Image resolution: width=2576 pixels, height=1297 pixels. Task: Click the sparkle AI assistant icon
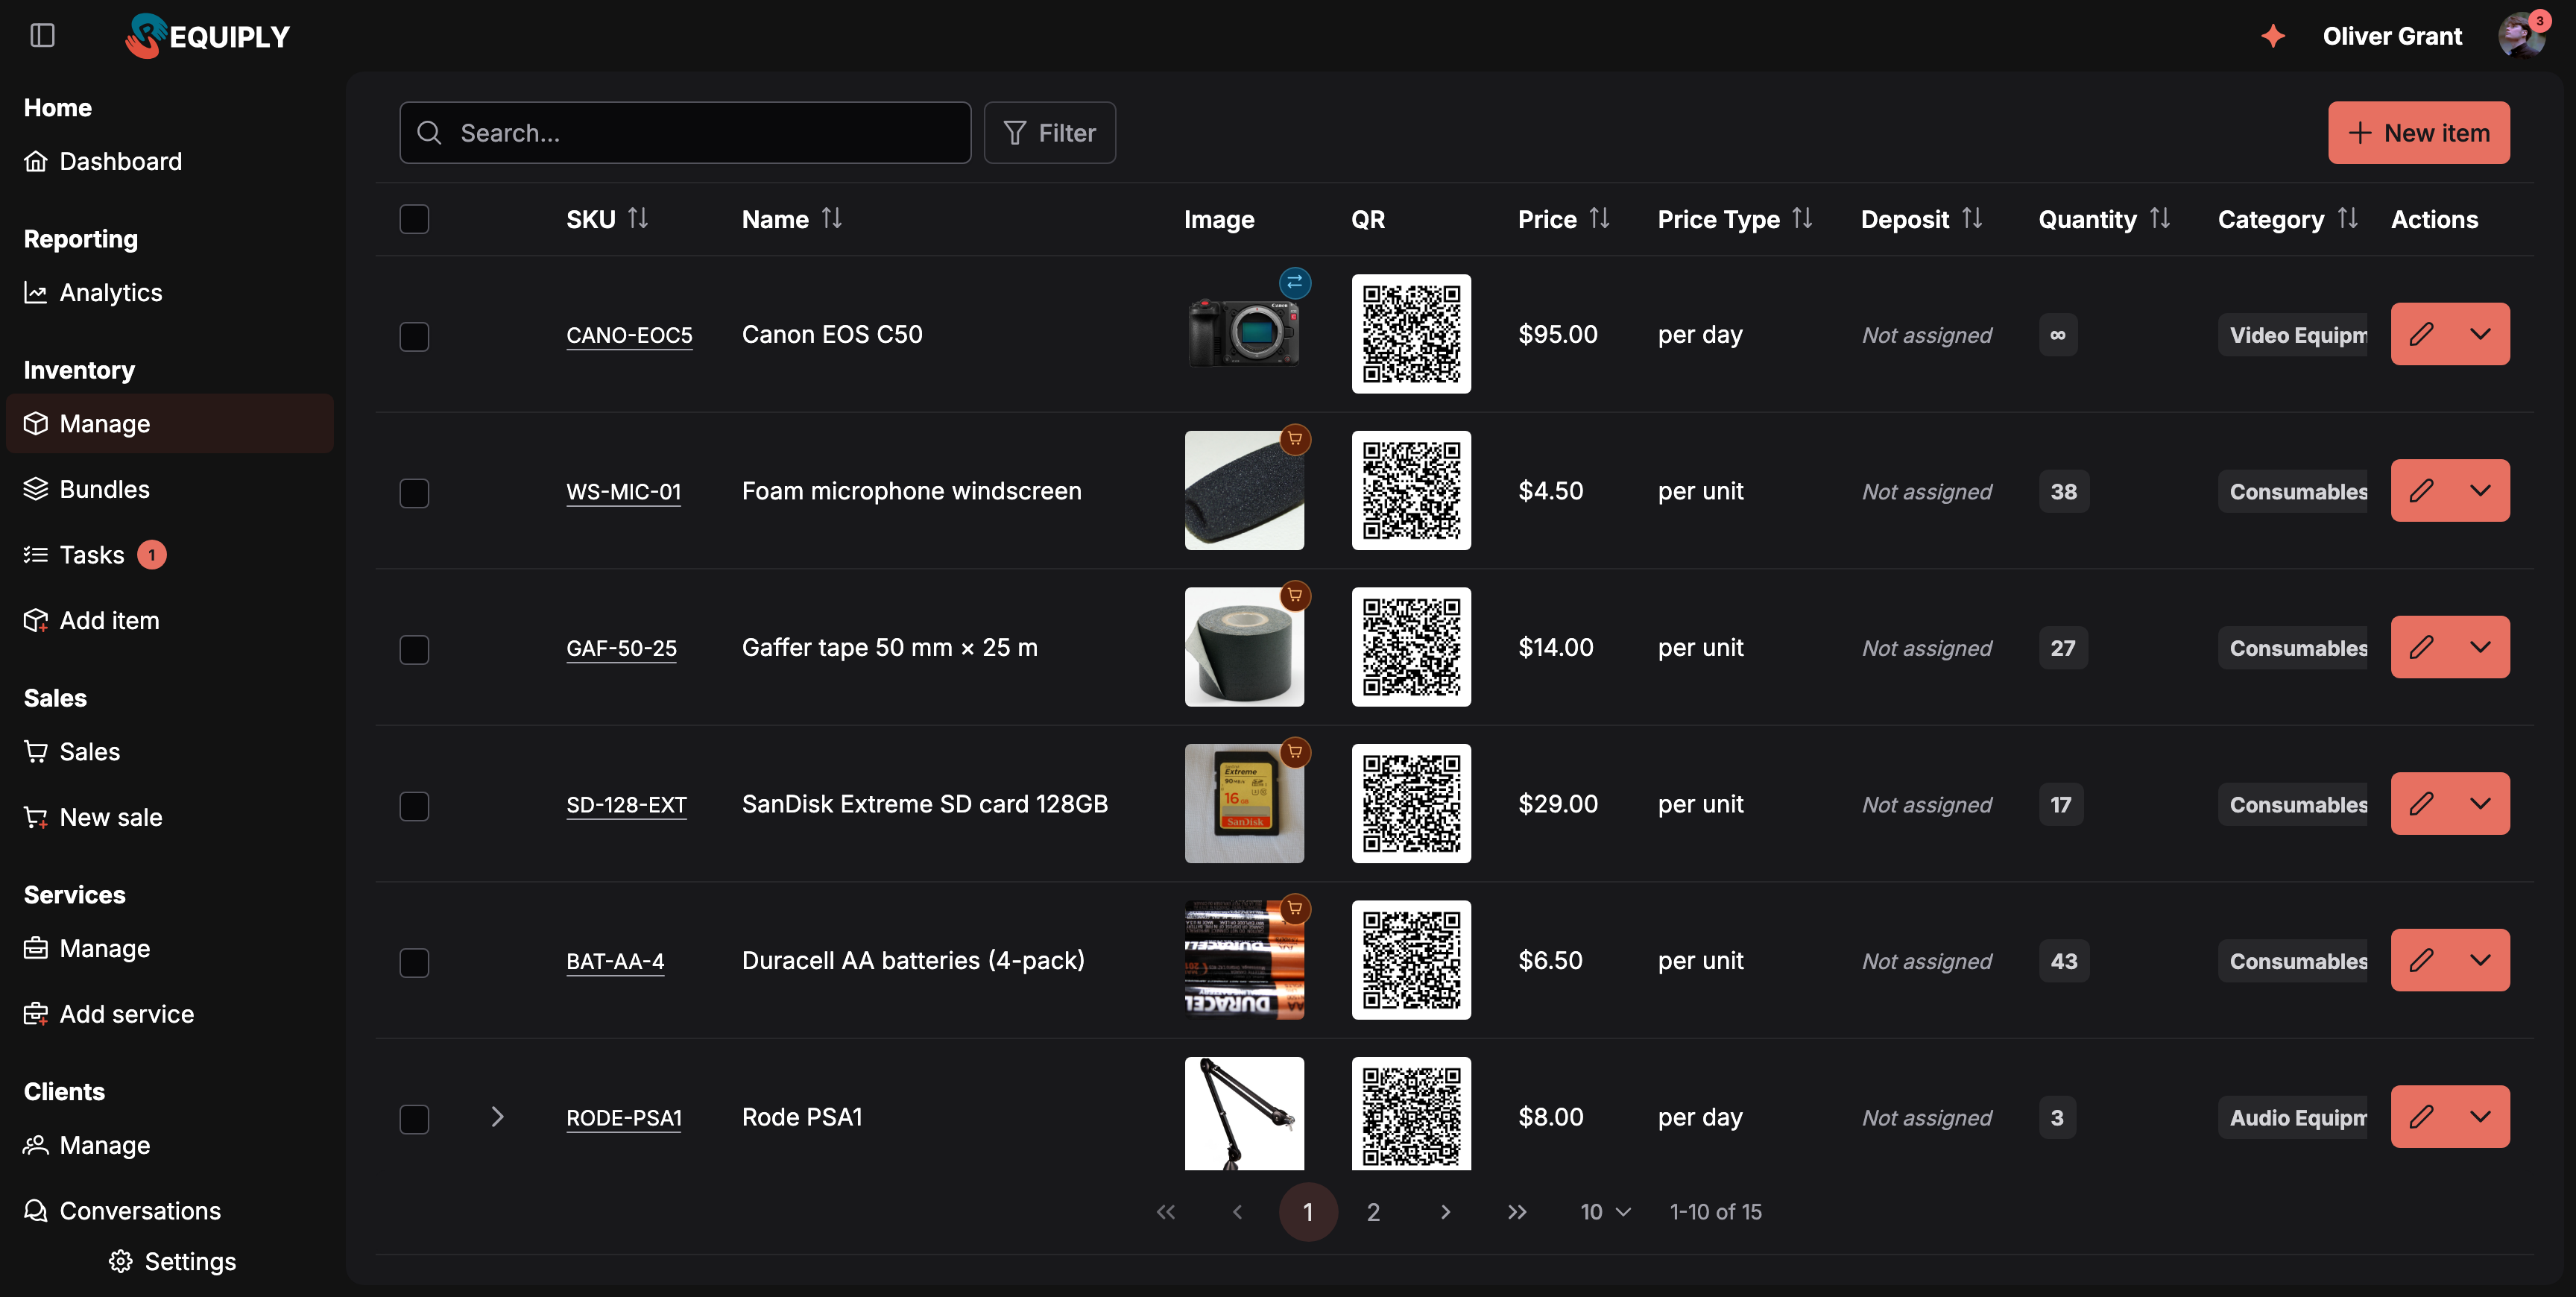click(x=2273, y=36)
